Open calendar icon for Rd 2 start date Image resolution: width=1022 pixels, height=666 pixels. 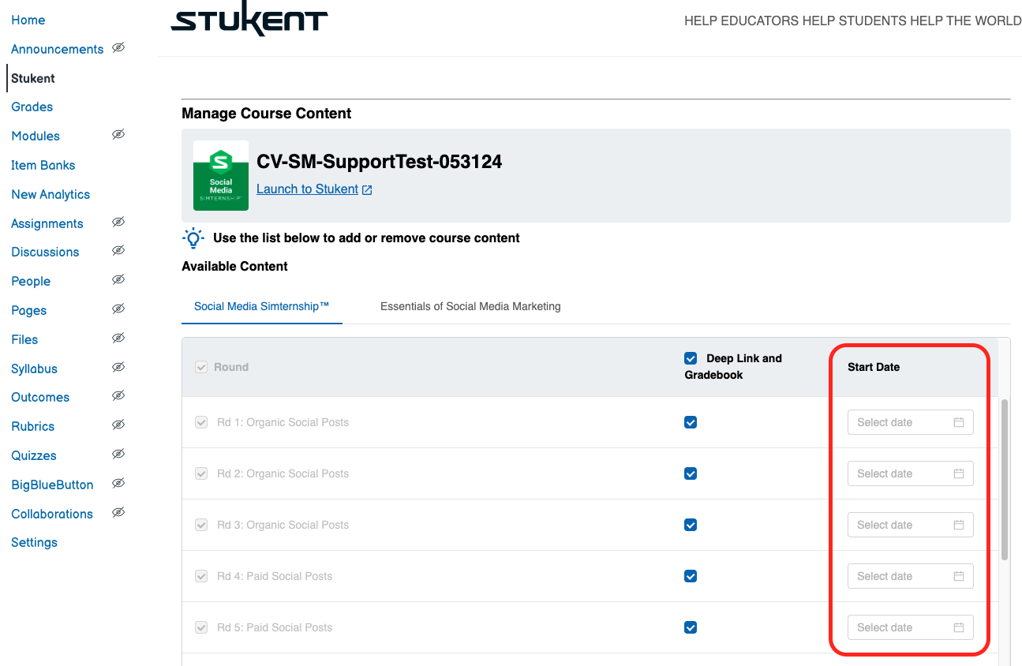click(x=959, y=473)
